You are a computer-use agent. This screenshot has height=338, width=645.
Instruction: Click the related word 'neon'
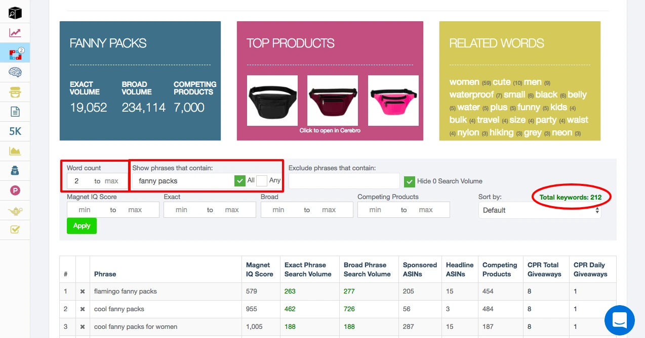pyautogui.click(x=562, y=132)
